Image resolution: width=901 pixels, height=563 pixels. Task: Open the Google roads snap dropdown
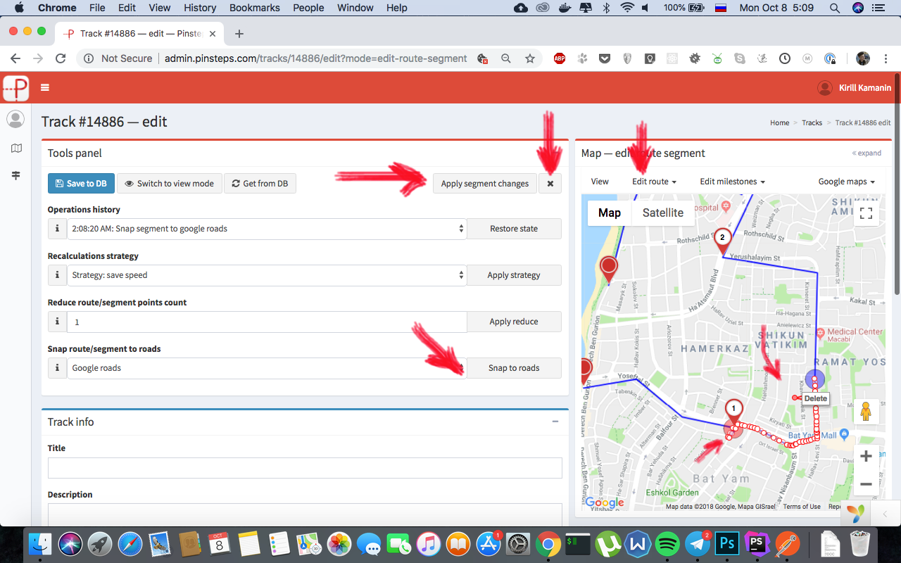(x=267, y=368)
